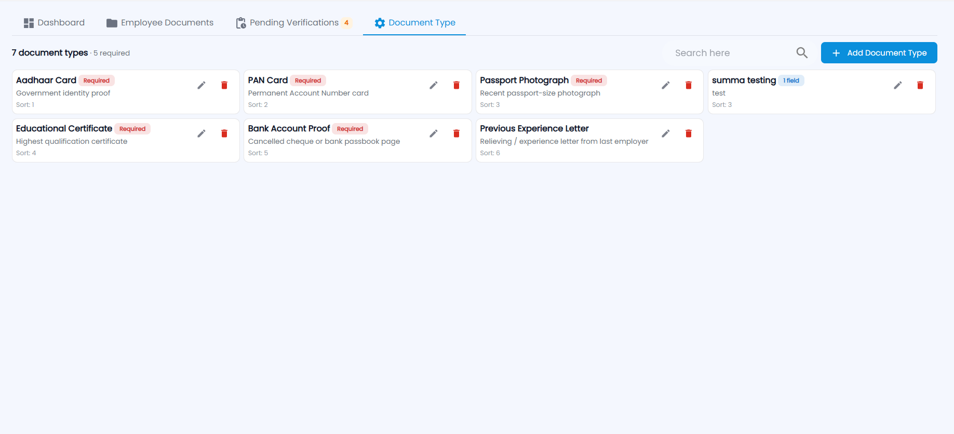Delete the Aadhaar Card document type

coord(224,85)
